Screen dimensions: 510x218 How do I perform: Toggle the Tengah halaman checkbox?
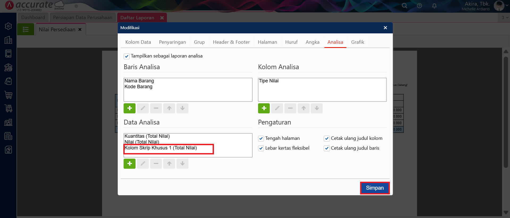[x=261, y=139]
